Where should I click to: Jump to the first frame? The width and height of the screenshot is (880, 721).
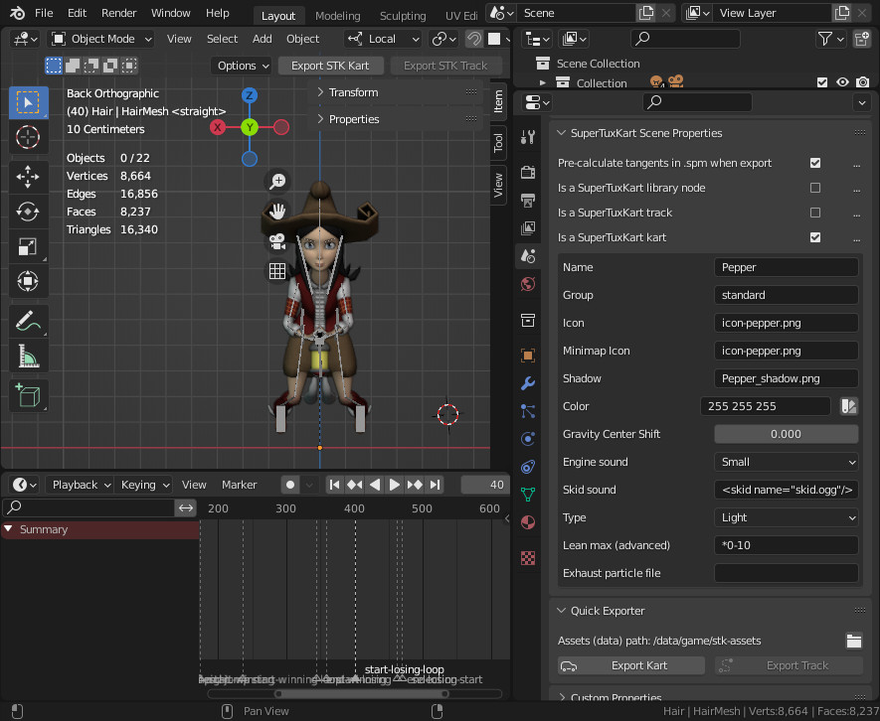(x=334, y=485)
